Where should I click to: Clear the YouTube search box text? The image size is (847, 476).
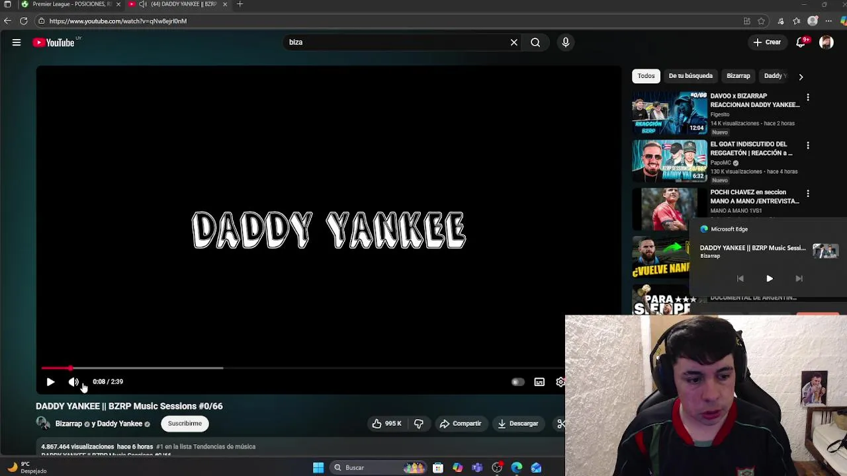click(x=514, y=42)
